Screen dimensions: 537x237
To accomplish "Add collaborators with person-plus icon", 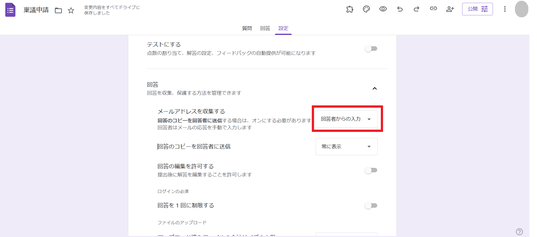I will [x=450, y=9].
